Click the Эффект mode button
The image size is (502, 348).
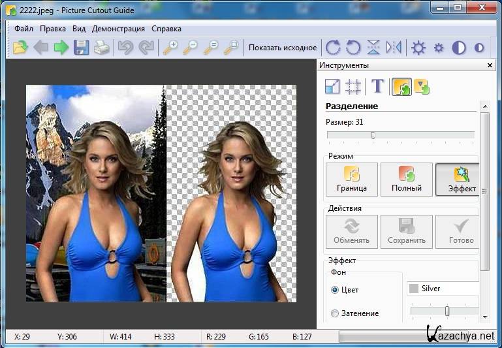coord(458,180)
